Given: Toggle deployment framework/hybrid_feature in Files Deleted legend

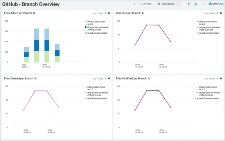Looking at the screenshot, I should pyautogui.click(x=96, y=94).
